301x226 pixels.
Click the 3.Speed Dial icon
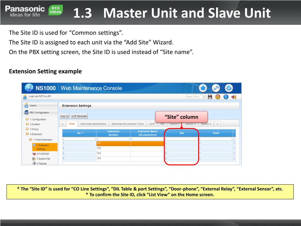34,159
